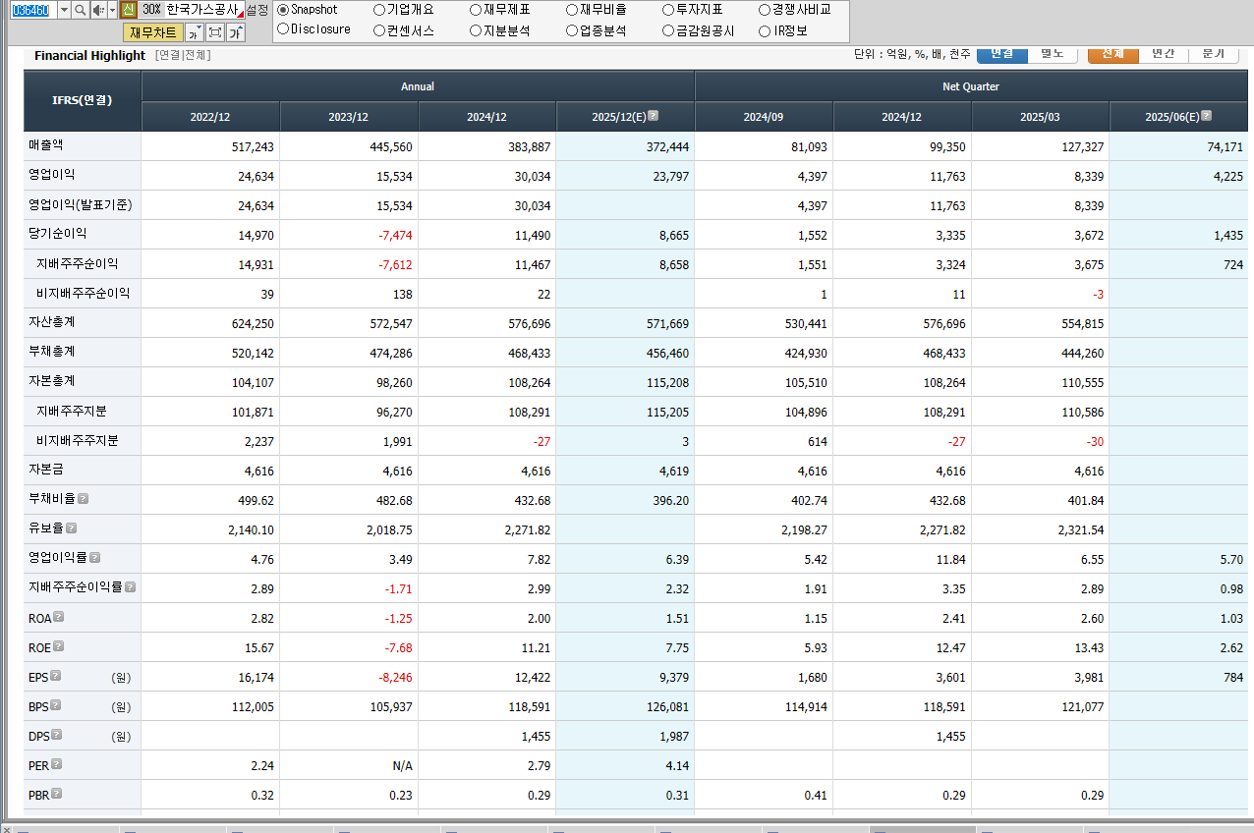Click help icon beside 영업이익률
Image resolution: width=1254 pixels, height=833 pixels.
[x=95, y=558]
